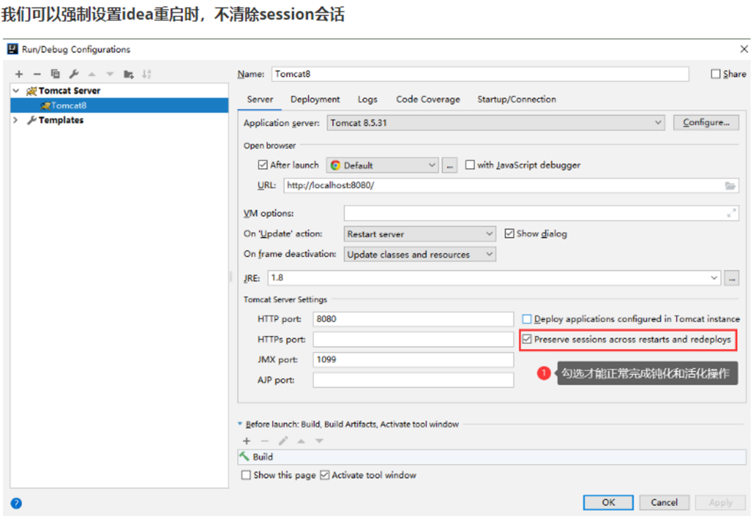Switch to Logs tab
This screenshot has width=752, height=518.
(x=368, y=99)
